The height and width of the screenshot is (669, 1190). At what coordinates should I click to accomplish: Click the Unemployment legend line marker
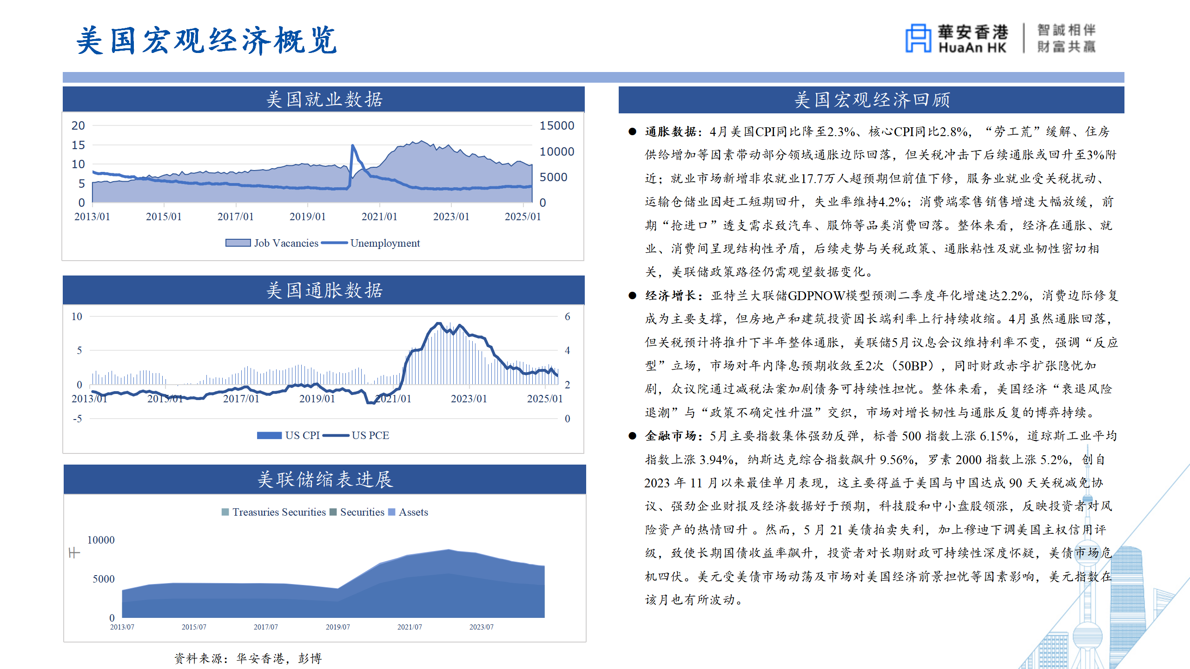coord(334,243)
